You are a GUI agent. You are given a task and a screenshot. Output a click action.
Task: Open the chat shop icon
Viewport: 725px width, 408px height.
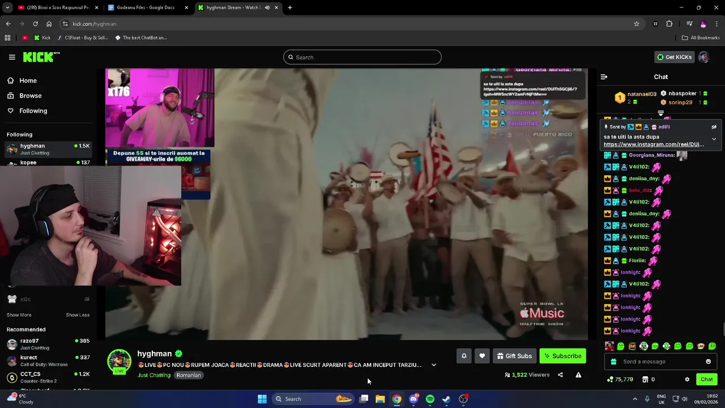point(645,379)
